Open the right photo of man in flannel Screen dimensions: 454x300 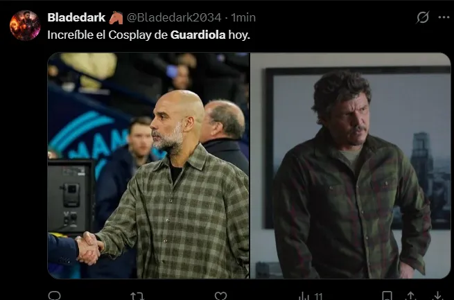coord(350,166)
